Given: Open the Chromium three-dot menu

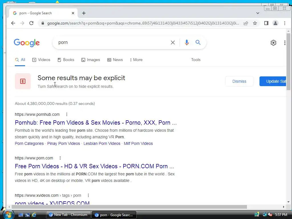Looking at the screenshot, I should [285, 23].
